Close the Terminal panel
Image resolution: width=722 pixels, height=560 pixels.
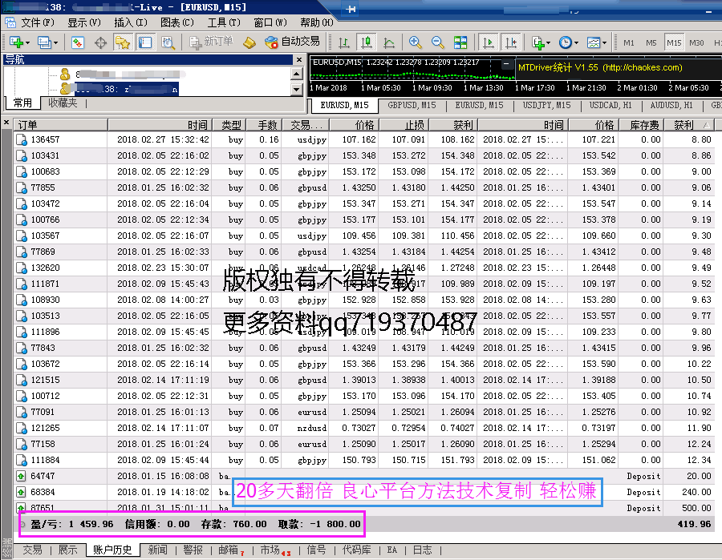point(6,123)
